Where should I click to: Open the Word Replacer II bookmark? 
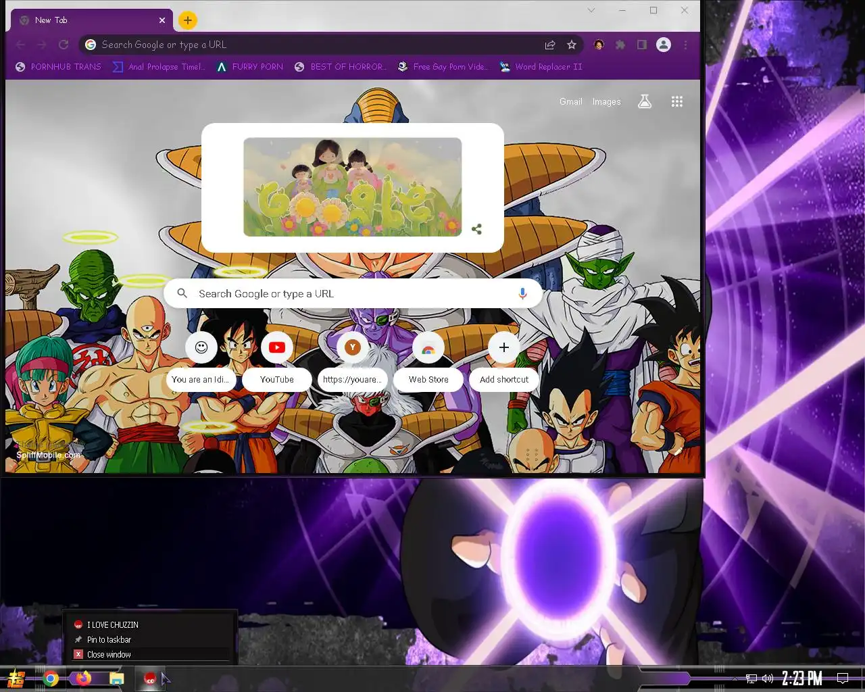click(541, 66)
